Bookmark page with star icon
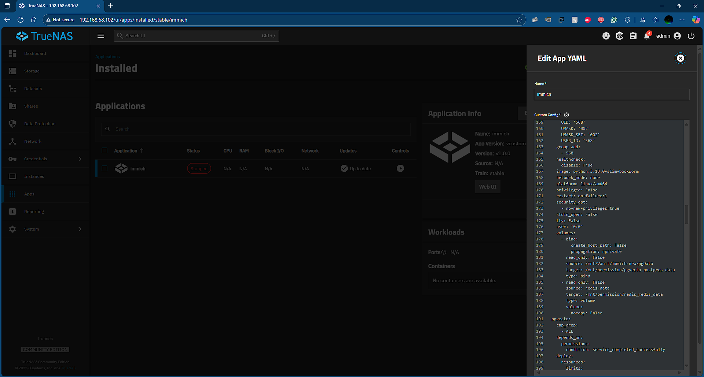Image resolution: width=704 pixels, height=377 pixels. pos(519,20)
